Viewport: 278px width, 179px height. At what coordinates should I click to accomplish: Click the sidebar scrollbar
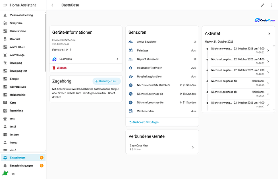45,43
